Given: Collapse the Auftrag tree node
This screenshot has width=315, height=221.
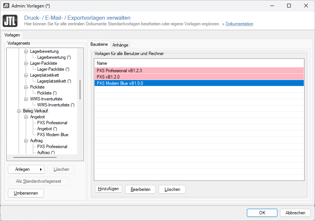Looking at the screenshot, I should pyautogui.click(x=26, y=141).
